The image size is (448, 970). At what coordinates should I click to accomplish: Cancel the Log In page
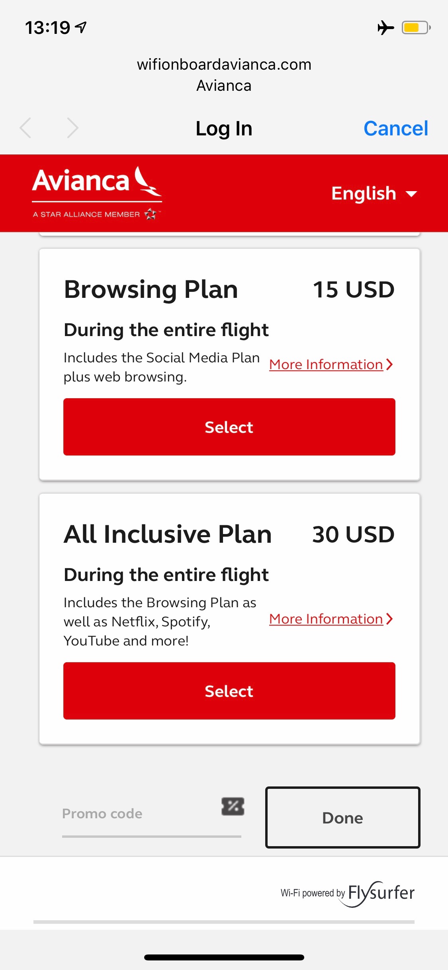coord(395,128)
